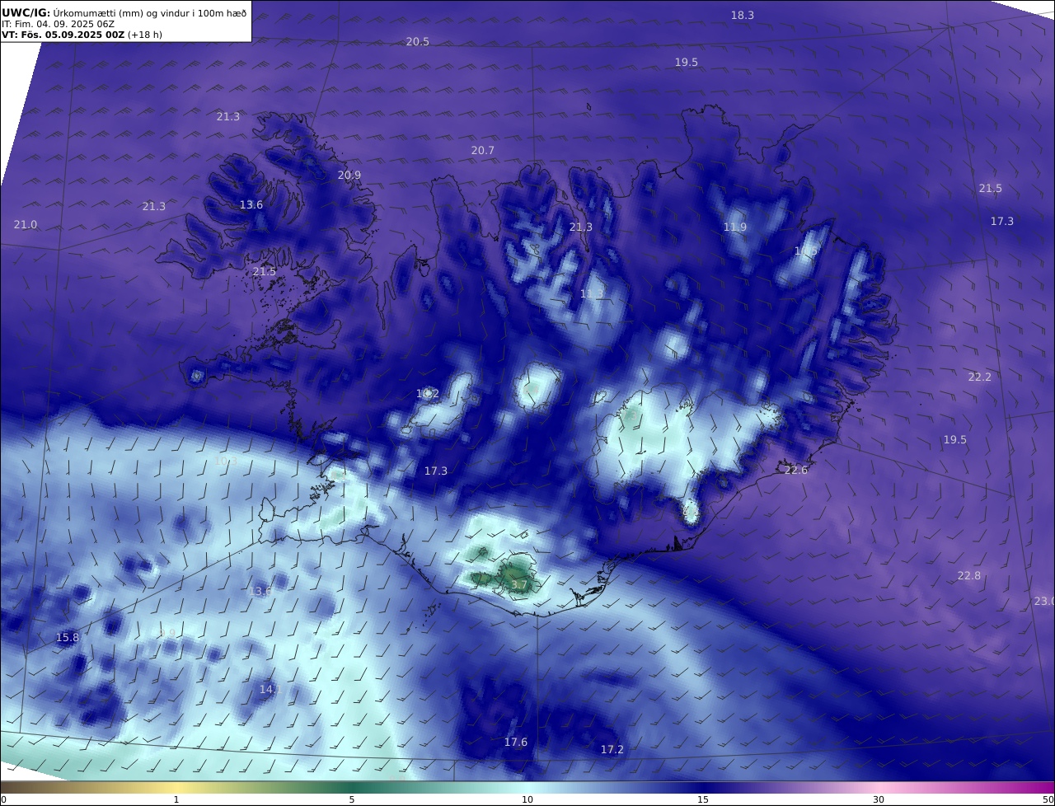Click the colorbar tick label 1
The width and height of the screenshot is (1055, 806).
[x=176, y=799]
